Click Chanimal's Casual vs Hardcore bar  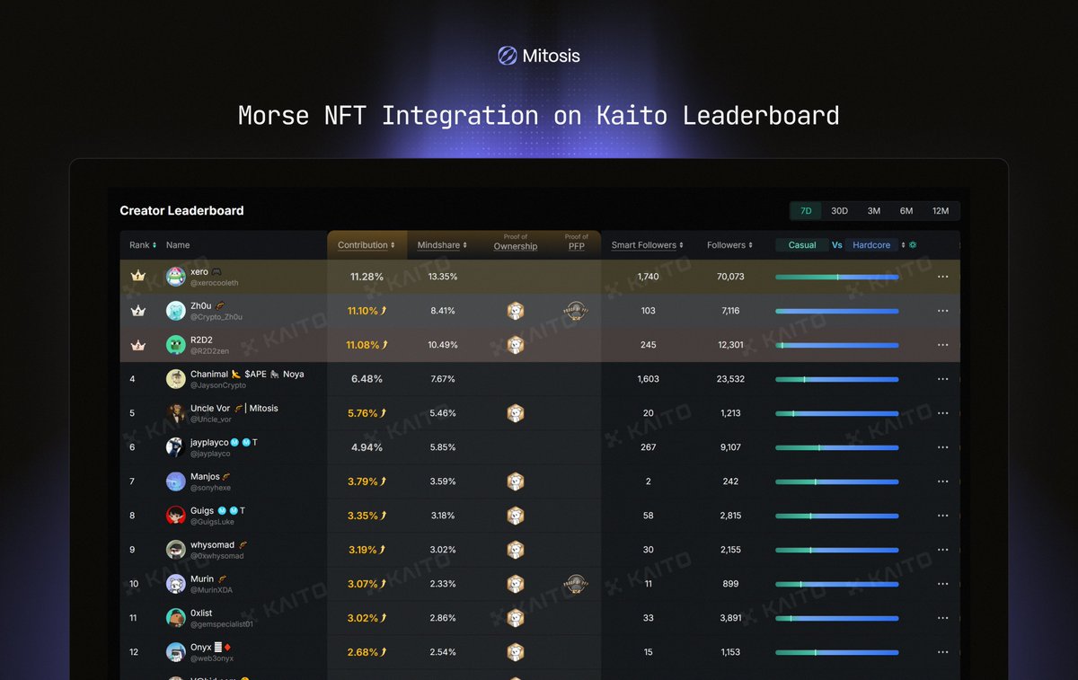[x=837, y=379]
